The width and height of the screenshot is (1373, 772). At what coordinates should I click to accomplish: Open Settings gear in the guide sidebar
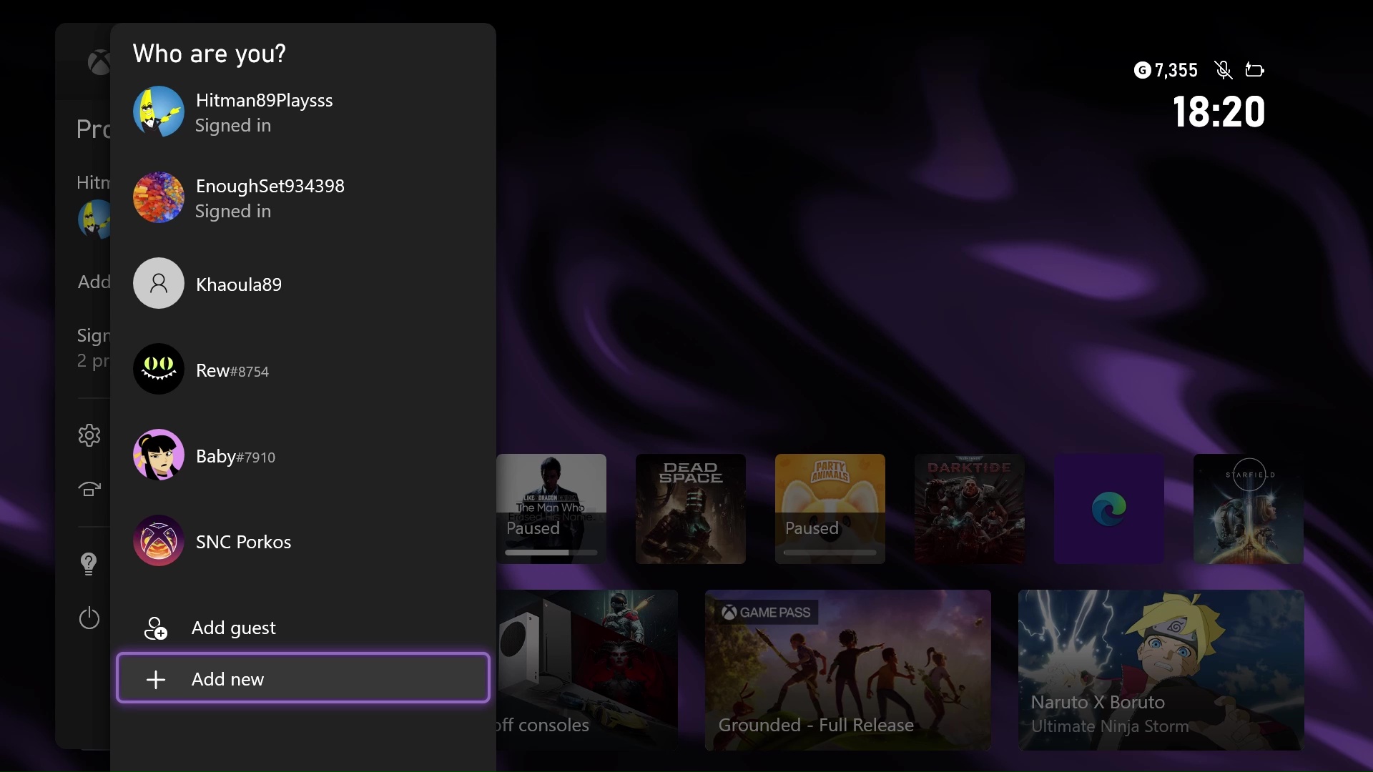[89, 435]
